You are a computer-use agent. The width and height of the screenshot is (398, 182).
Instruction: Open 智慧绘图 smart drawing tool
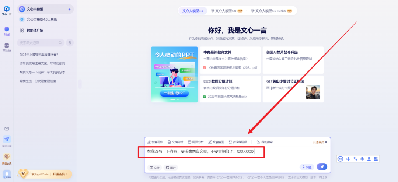pos(216,142)
